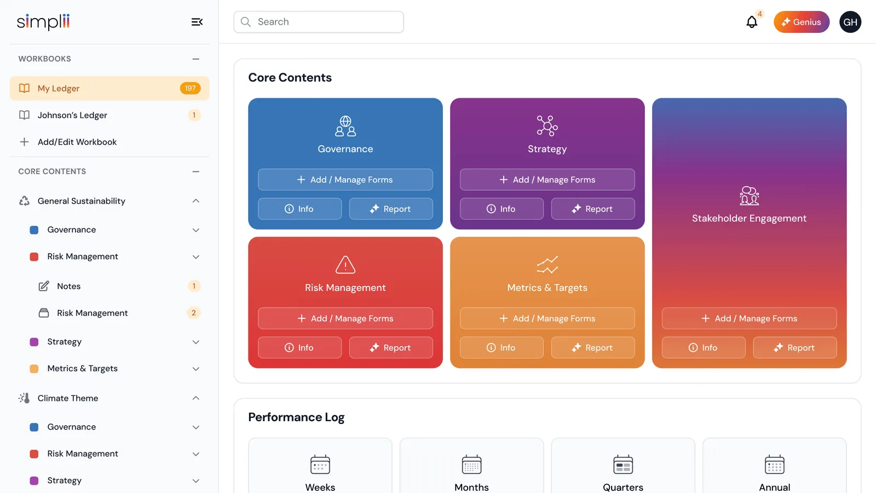Collapse the sidebar with the menu toggle icon

tap(197, 22)
